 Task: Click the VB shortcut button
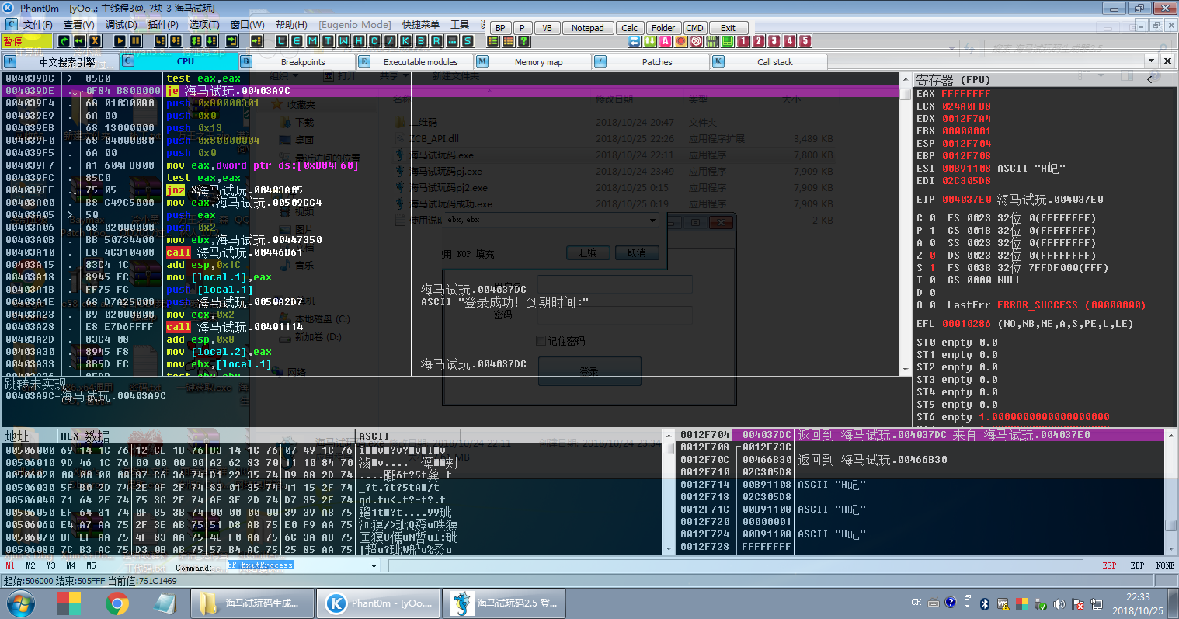tap(547, 28)
